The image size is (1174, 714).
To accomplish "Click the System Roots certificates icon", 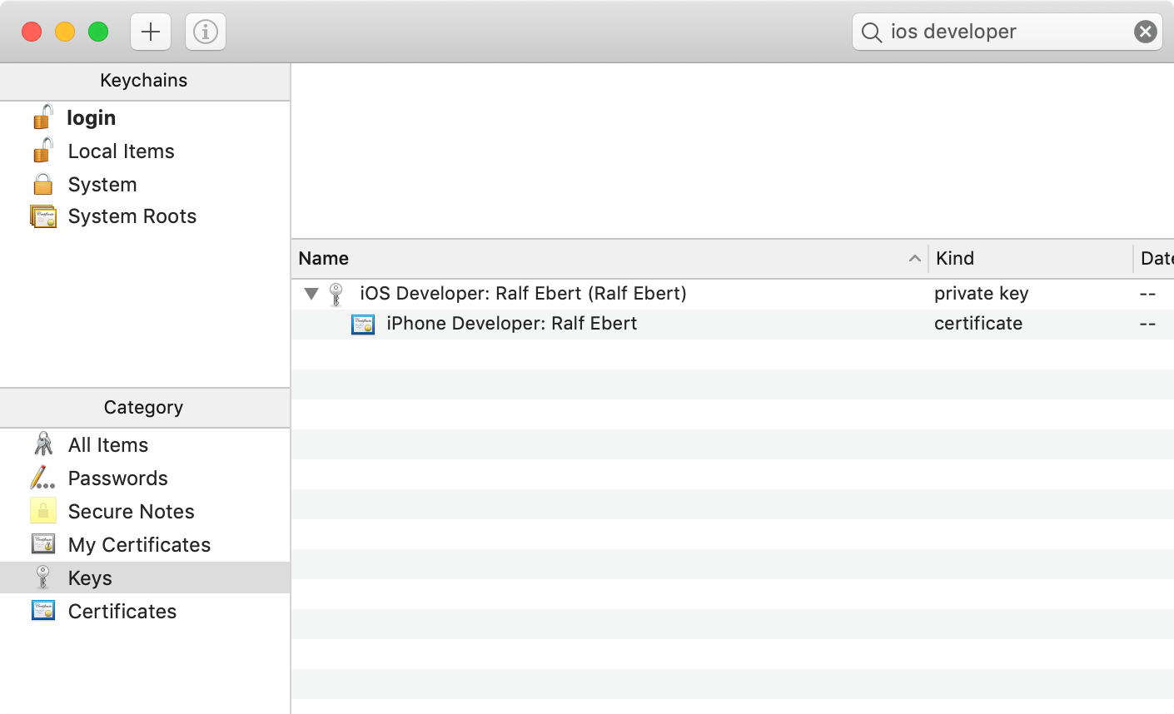I will [x=42, y=216].
